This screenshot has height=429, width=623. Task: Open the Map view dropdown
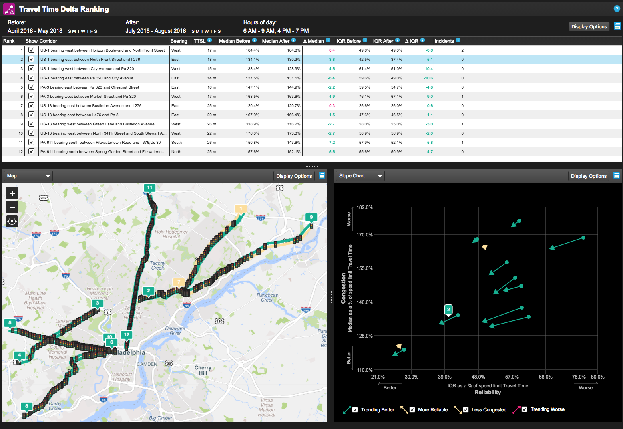click(48, 175)
